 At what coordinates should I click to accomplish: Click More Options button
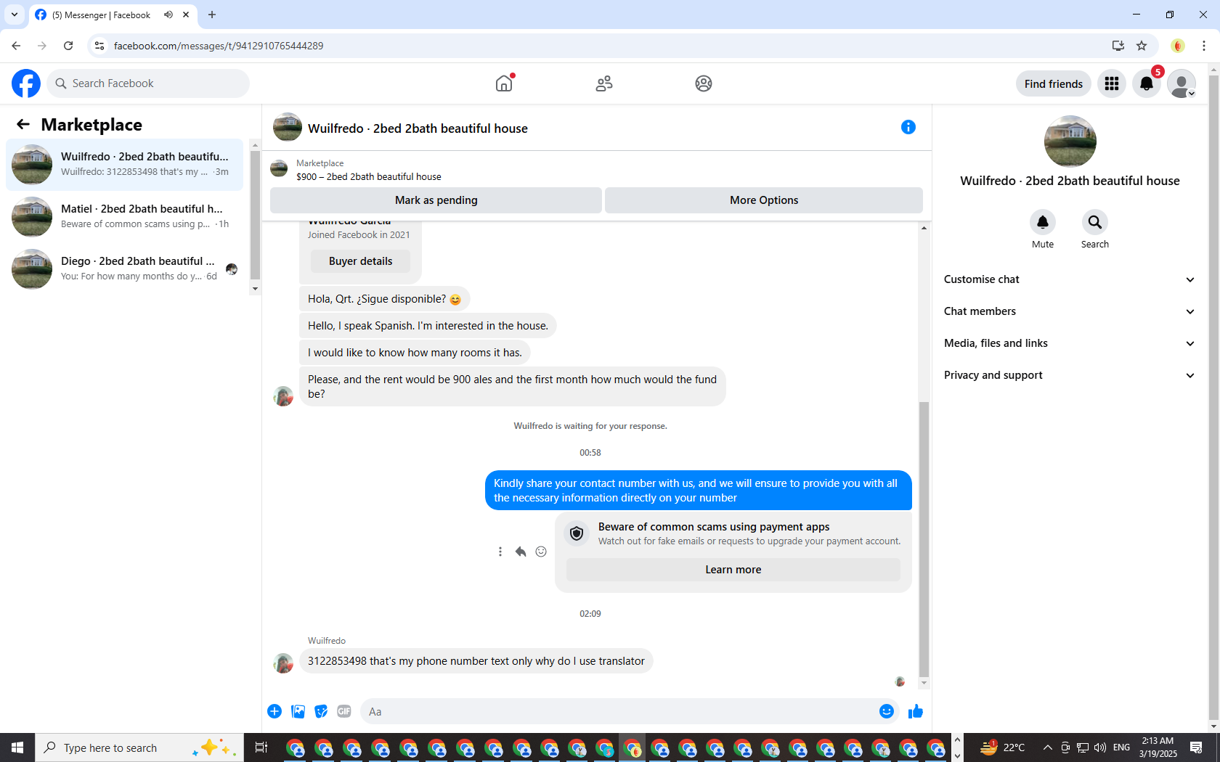[764, 200]
